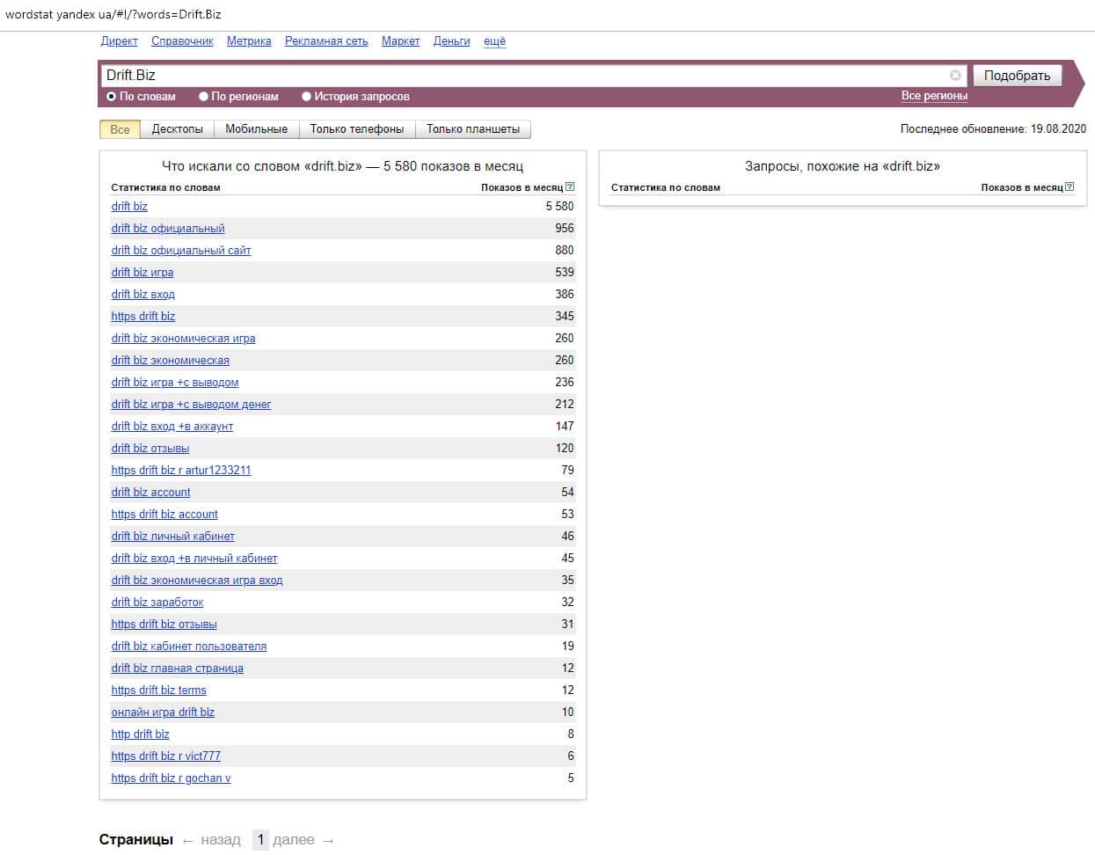
Task: Open the 'Все регионы' region selector
Action: pos(933,96)
